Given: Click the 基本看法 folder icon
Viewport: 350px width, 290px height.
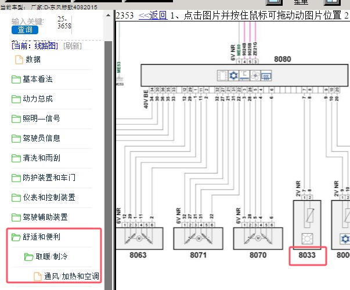Looking at the screenshot, I should point(16,79).
